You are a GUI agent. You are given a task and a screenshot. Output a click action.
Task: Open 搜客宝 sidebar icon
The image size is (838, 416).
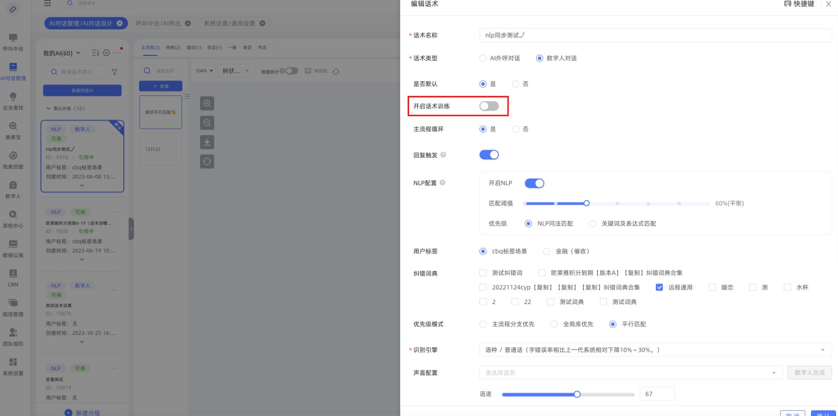pos(13,130)
